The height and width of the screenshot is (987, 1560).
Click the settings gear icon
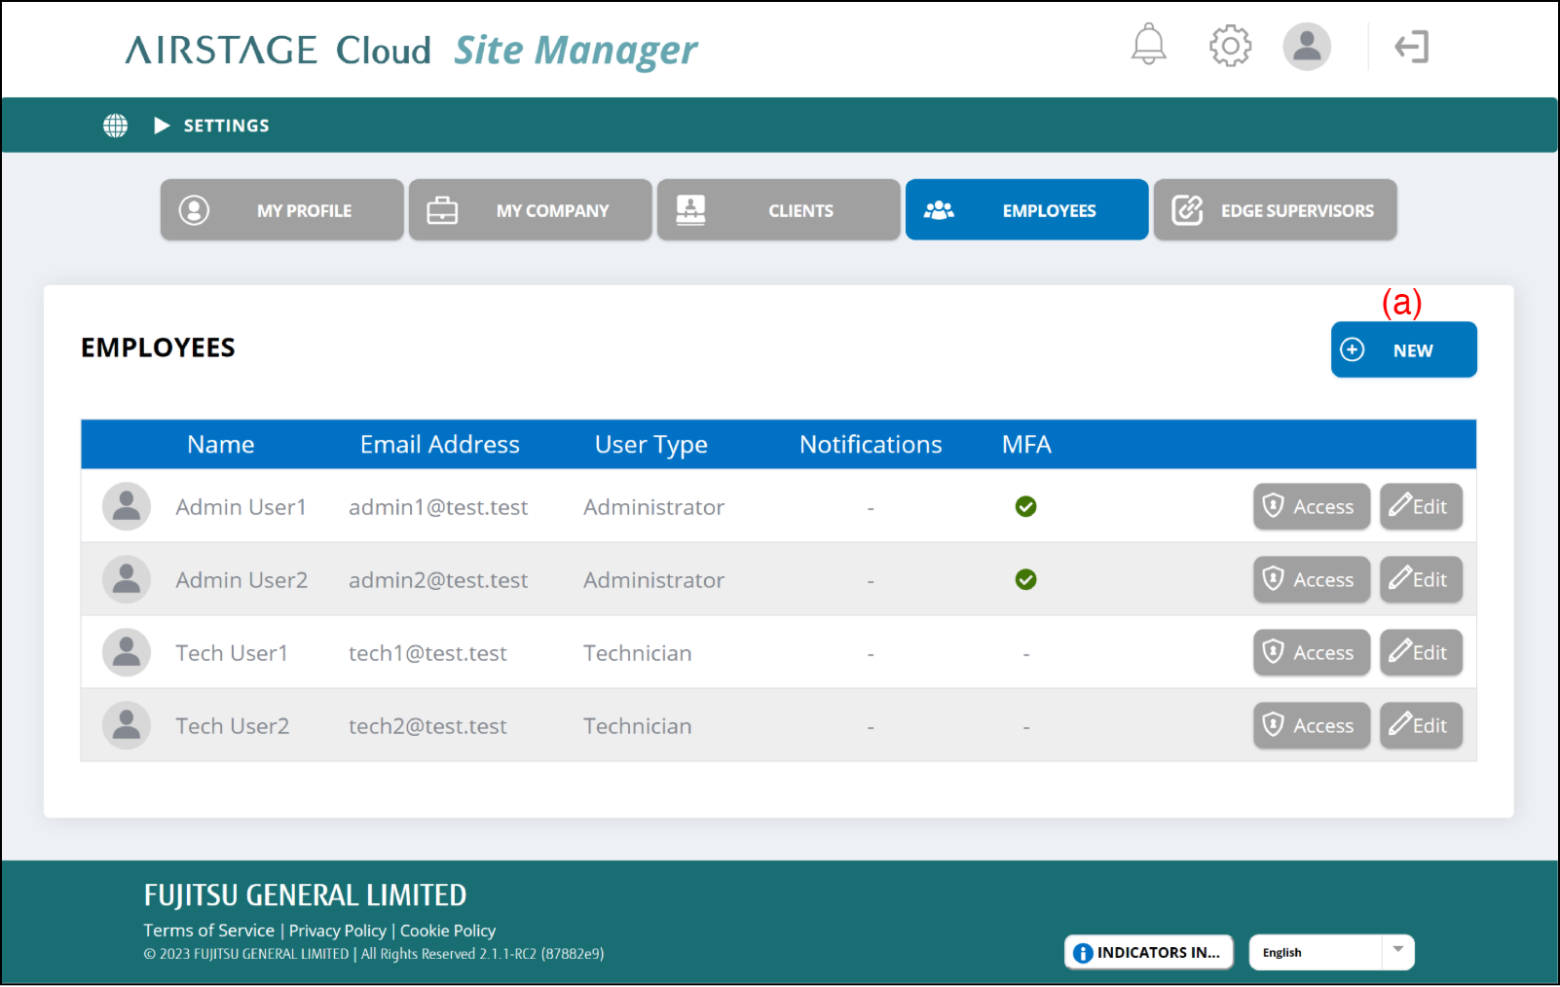(1230, 46)
